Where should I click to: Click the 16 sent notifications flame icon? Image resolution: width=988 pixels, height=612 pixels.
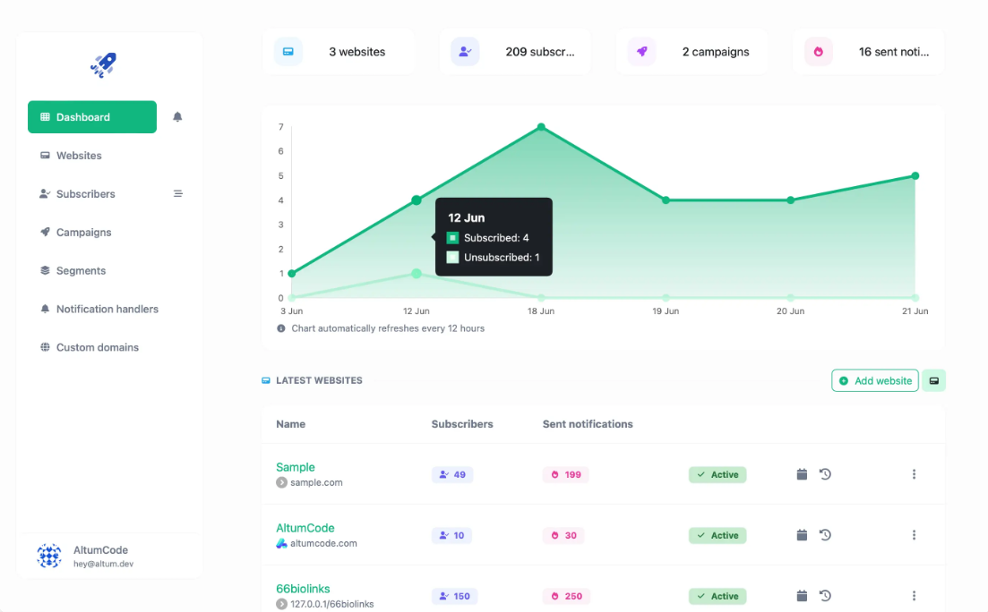click(x=818, y=52)
